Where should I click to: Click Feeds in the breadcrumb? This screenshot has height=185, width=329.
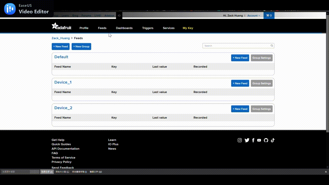(78, 38)
